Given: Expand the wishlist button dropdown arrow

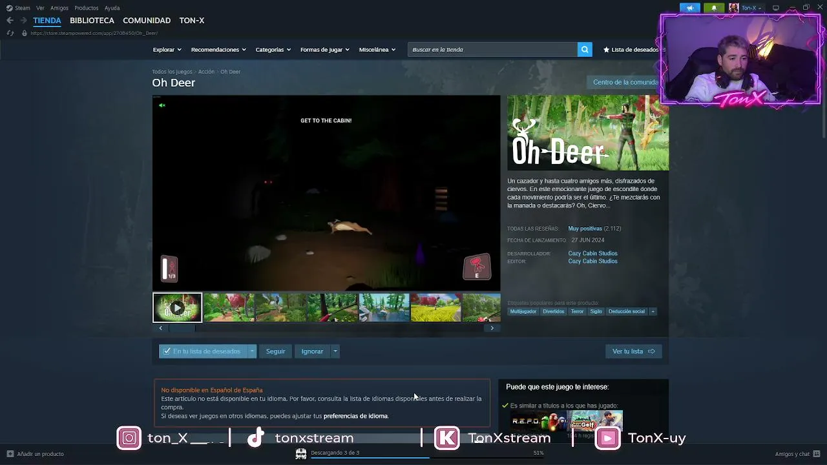Looking at the screenshot, I should [x=252, y=351].
